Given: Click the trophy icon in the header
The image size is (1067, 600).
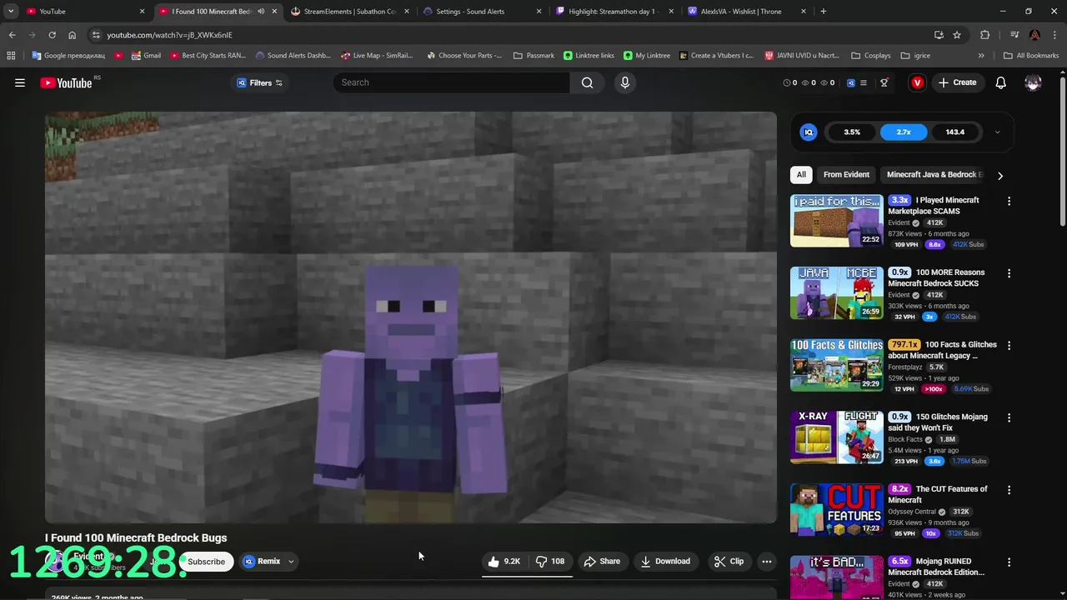Looking at the screenshot, I should coord(884,82).
